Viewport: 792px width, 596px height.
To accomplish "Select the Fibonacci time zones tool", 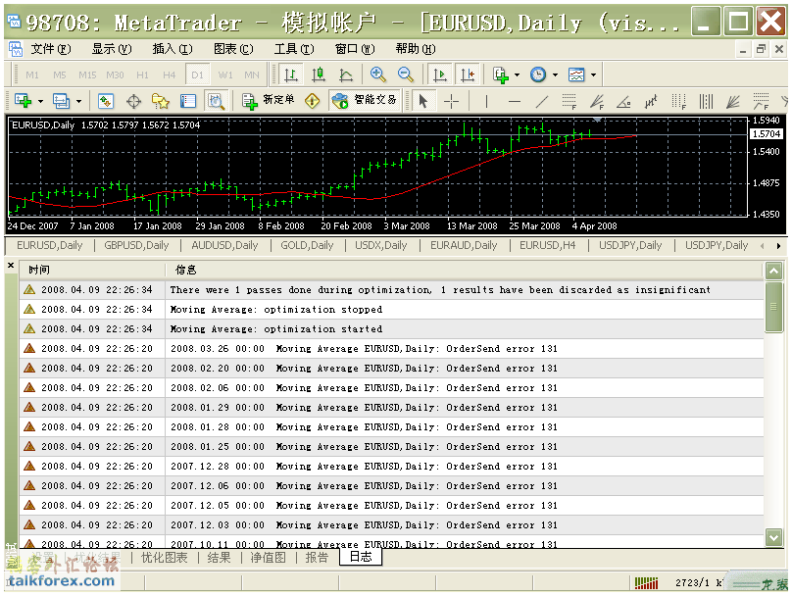I will 679,101.
